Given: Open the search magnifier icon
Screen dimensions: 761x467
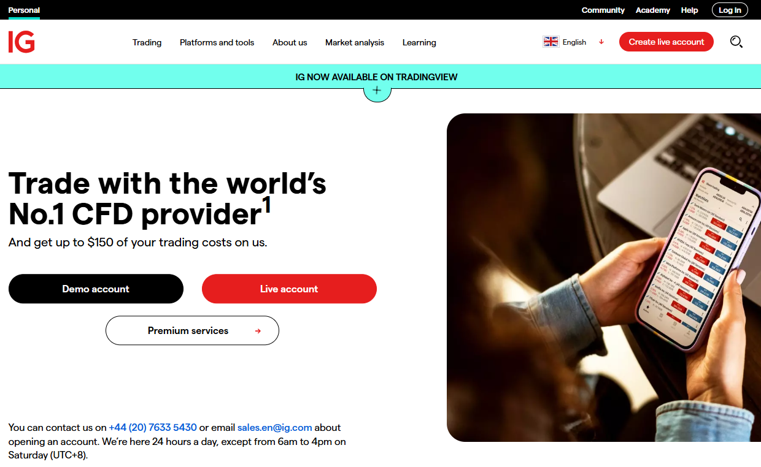Looking at the screenshot, I should pyautogui.click(x=736, y=42).
